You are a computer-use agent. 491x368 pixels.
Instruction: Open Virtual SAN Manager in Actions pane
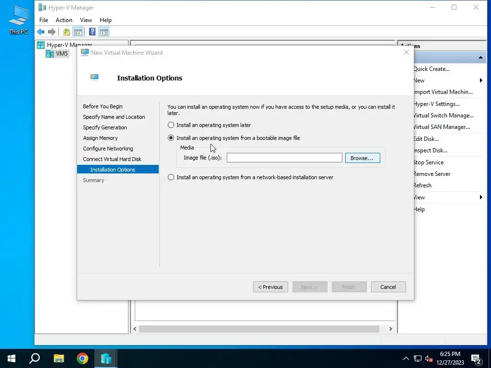tap(442, 127)
